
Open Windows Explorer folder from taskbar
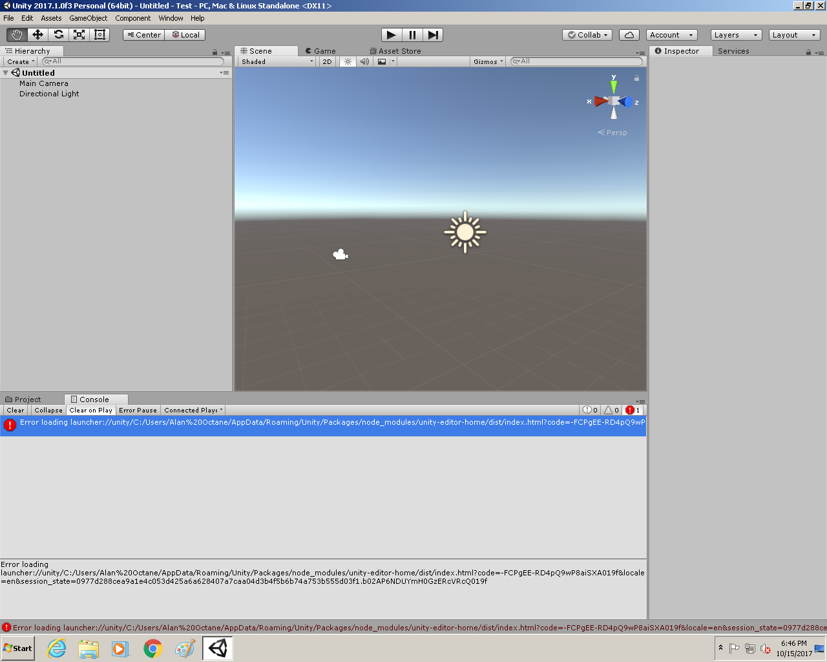(89, 648)
